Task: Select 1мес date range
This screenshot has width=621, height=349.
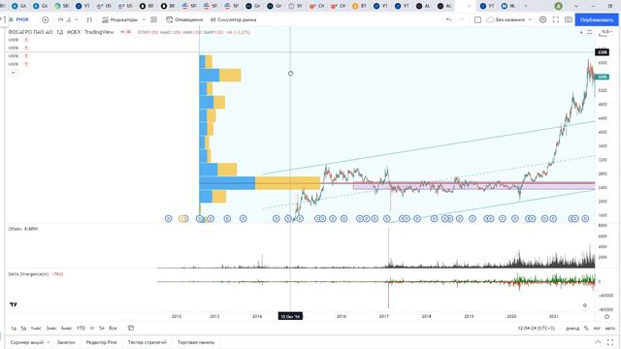Action: pyautogui.click(x=36, y=328)
